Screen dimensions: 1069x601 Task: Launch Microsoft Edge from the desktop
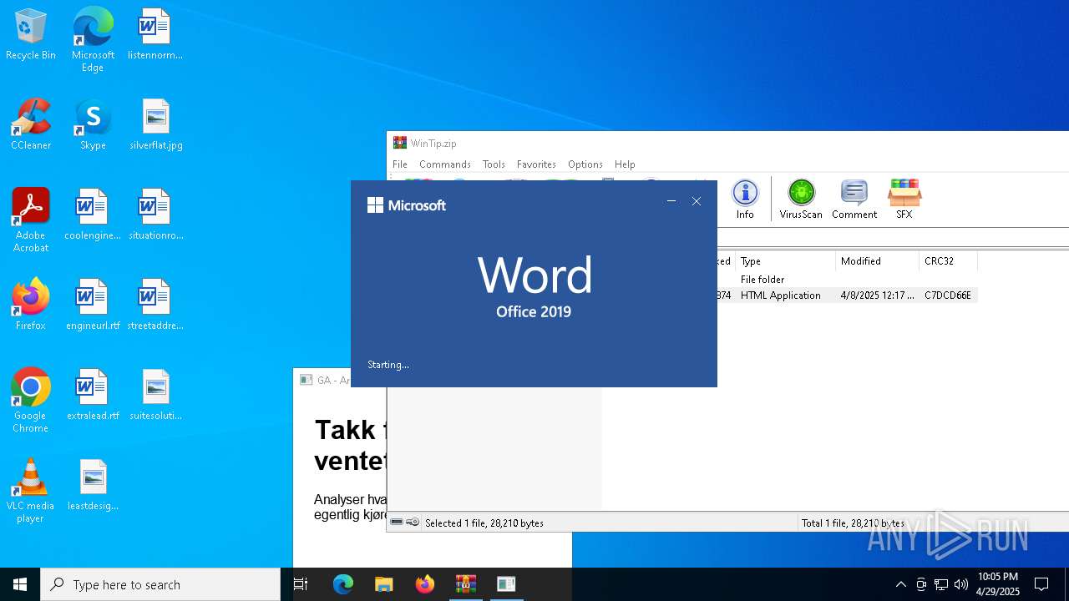click(93, 39)
